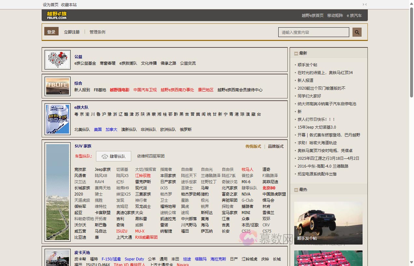
Task: Click the 肆零纵队 jeep icon button
Action: (113, 156)
